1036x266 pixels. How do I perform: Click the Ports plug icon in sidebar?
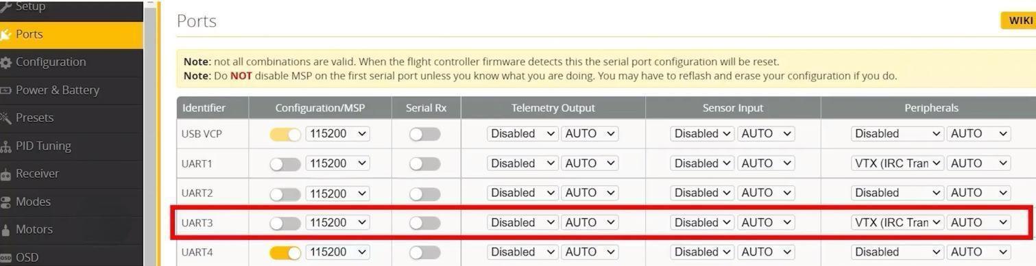(5, 34)
